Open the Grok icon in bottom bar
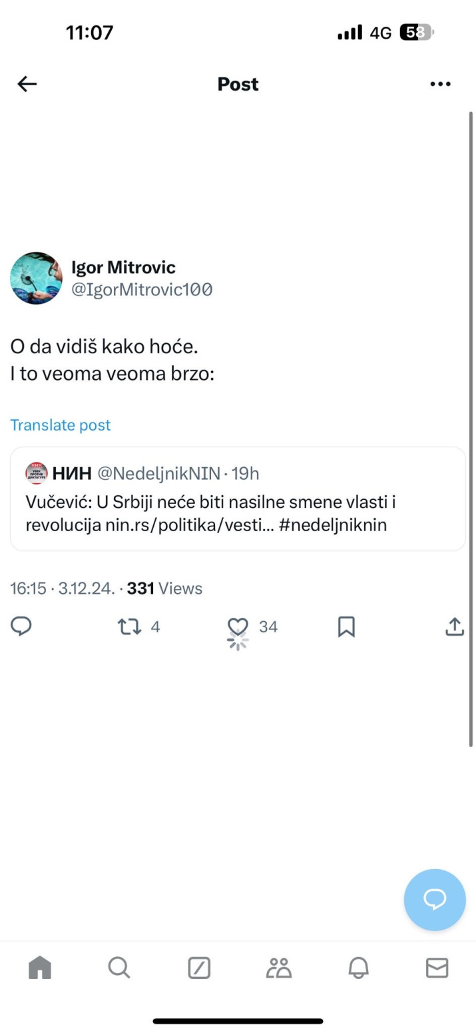Viewport: 476px width, 1033px height. [x=199, y=968]
